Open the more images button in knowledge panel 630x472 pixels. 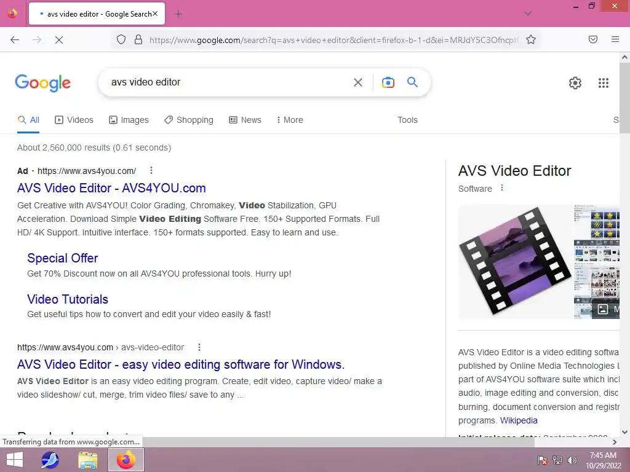605,309
